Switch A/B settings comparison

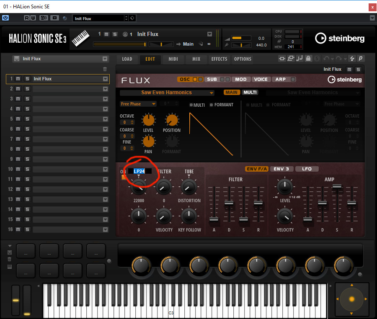[44, 18]
